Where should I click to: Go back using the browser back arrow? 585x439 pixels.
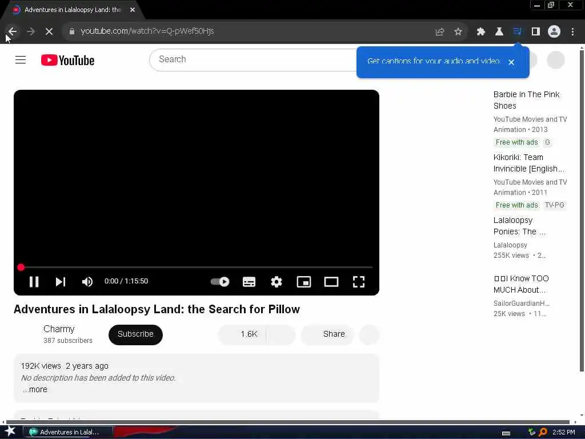[12, 31]
